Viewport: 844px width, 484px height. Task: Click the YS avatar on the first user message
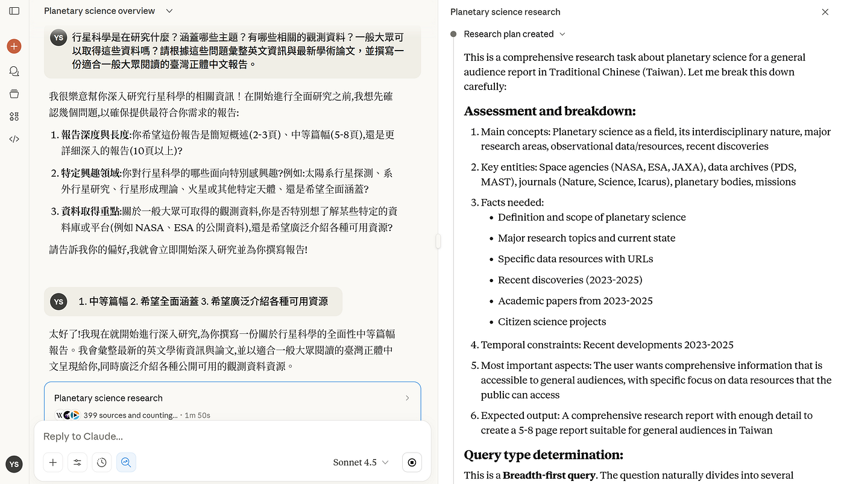[58, 37]
